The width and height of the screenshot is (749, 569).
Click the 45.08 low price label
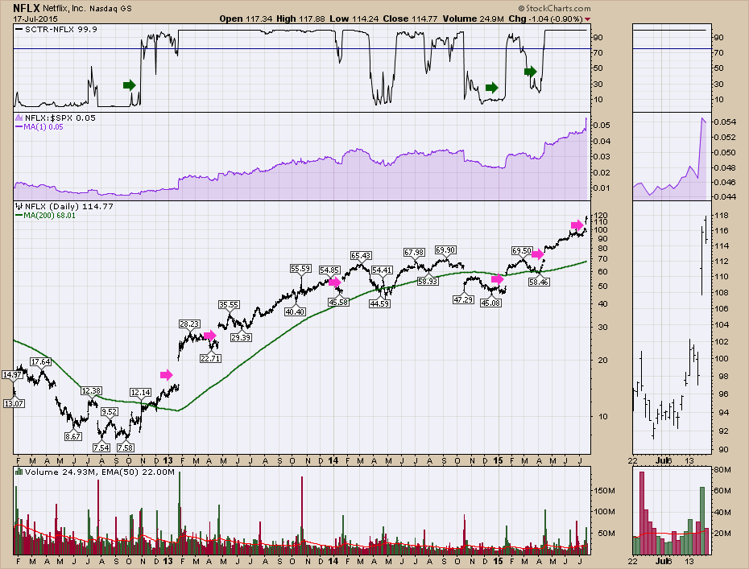[x=491, y=303]
